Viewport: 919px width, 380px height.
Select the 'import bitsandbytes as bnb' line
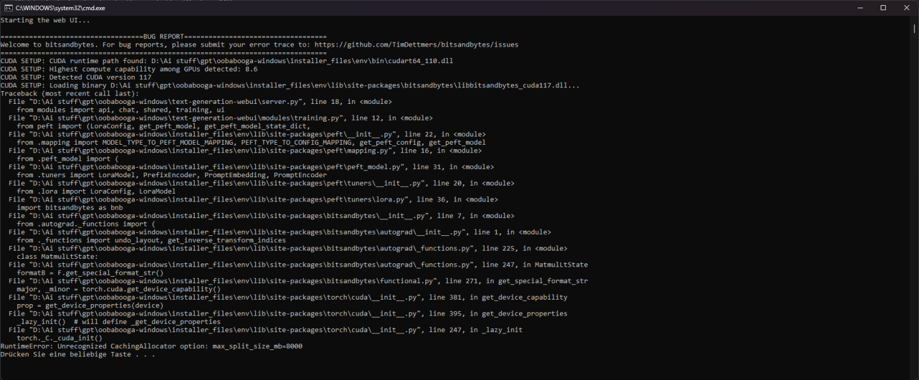click(x=69, y=207)
